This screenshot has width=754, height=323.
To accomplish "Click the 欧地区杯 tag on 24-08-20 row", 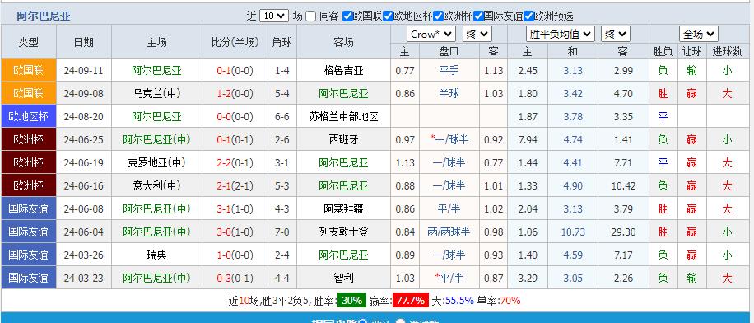I will 29,116.
